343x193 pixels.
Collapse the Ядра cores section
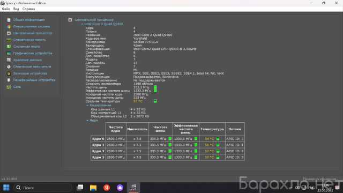87,121
